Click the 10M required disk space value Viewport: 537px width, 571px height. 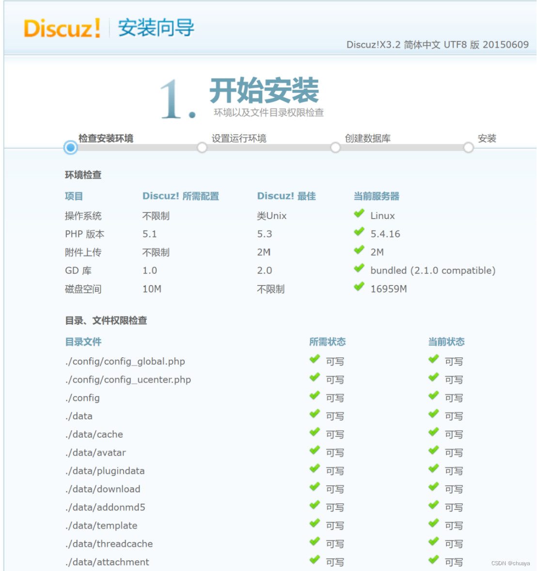[152, 289]
